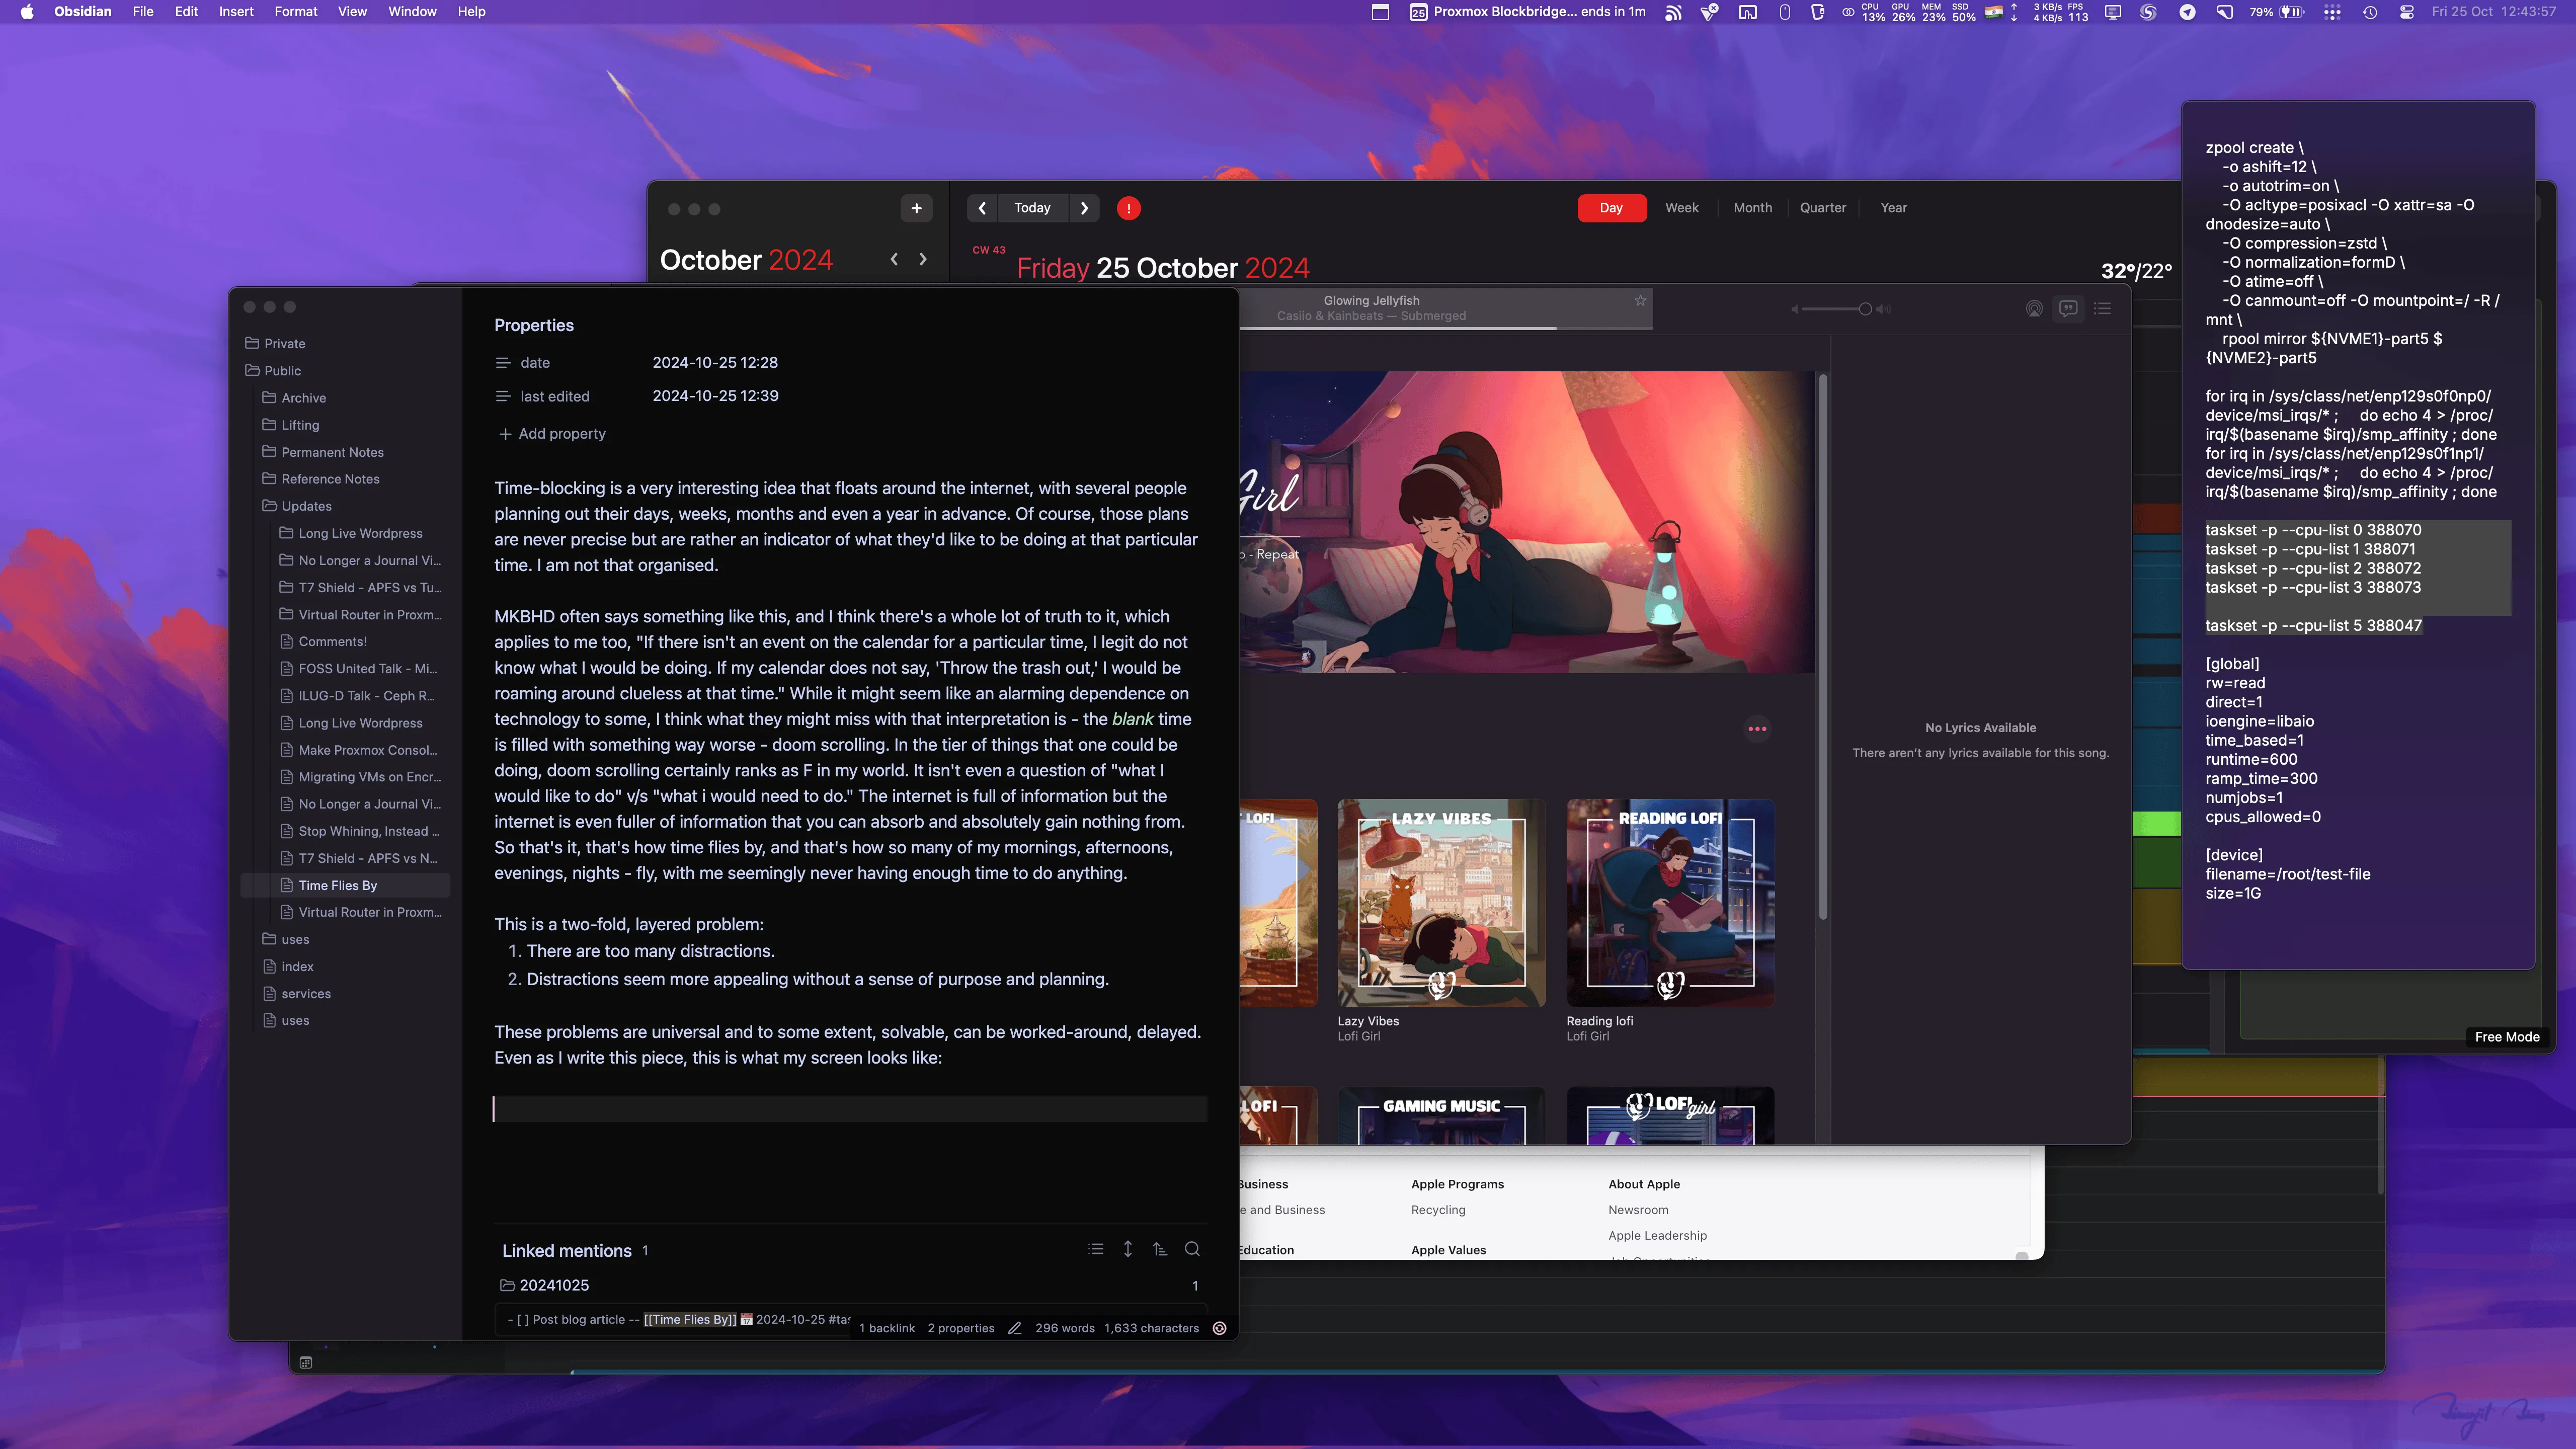The width and height of the screenshot is (2576, 1449).
Task: Click the red alert icon in the calendar toolbar
Action: pyautogui.click(x=1128, y=208)
